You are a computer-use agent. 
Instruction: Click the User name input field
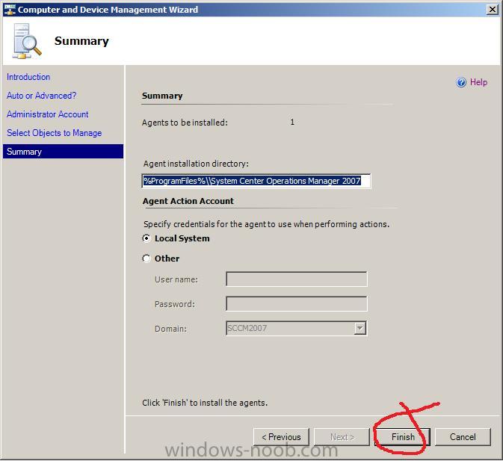(x=297, y=279)
